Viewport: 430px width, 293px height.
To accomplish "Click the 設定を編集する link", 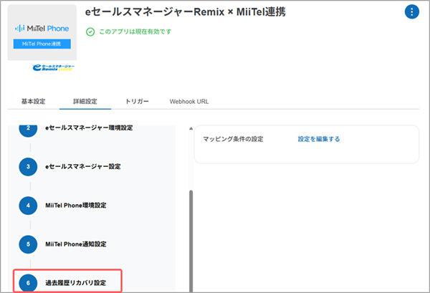I will click(319, 139).
